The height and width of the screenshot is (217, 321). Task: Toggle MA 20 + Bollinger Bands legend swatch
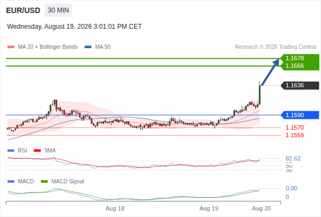click(x=11, y=47)
